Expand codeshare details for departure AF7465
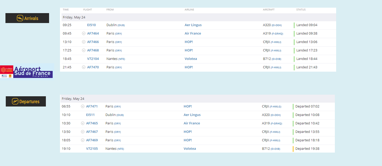This screenshot has width=382, height=166. (x=82, y=123)
